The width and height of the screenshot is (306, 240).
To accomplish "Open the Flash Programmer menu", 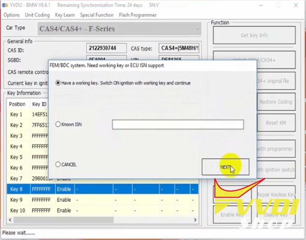I will [138, 15].
